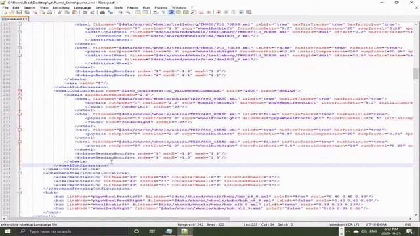Click the horizontal scrollbar thumb
Viewport: 420px width, 236px height.
coord(118,218)
